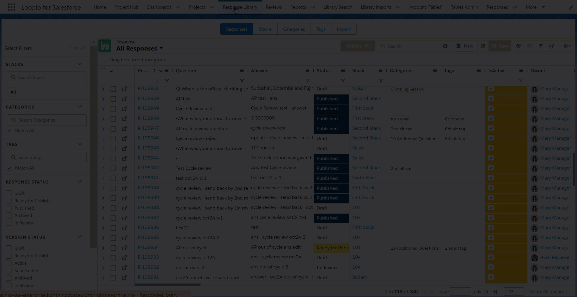577x297 pixels.
Task: Collapse the Categories filter section
Action: (80, 107)
